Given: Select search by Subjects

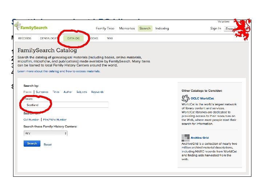Looking at the screenshot, I should [82, 92].
